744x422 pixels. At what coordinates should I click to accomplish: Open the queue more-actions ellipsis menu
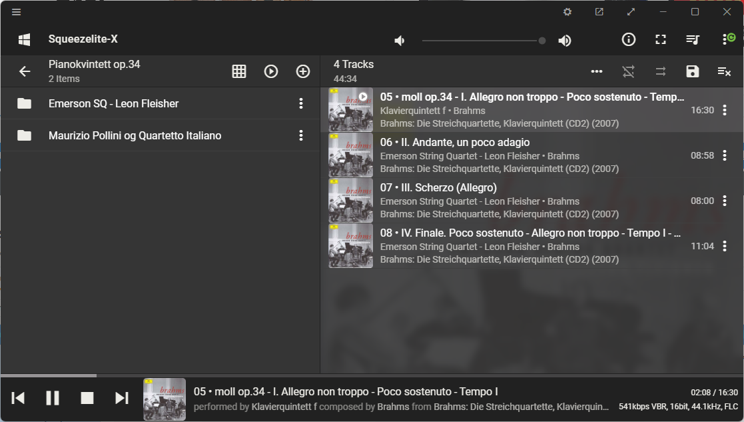click(x=597, y=71)
